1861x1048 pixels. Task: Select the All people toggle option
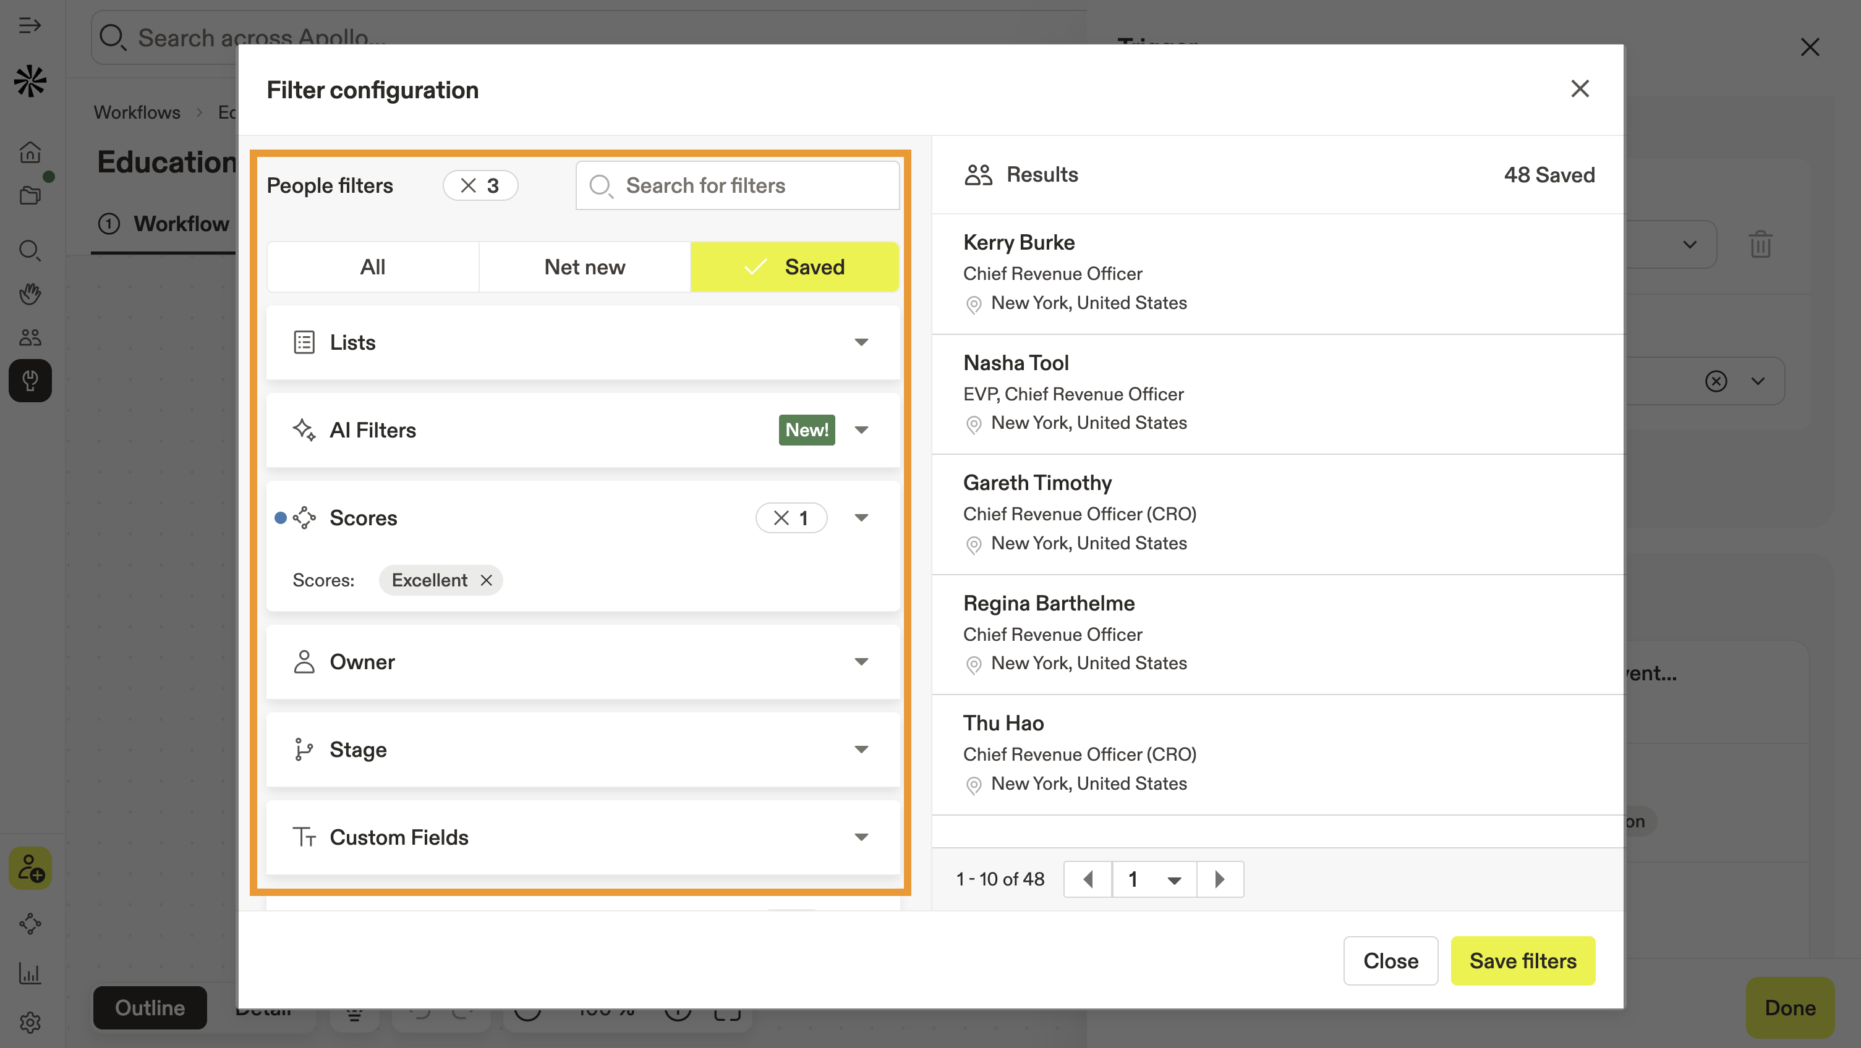[373, 267]
